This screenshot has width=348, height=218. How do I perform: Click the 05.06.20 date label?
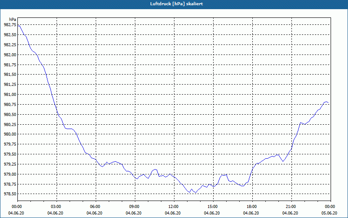(329, 213)
